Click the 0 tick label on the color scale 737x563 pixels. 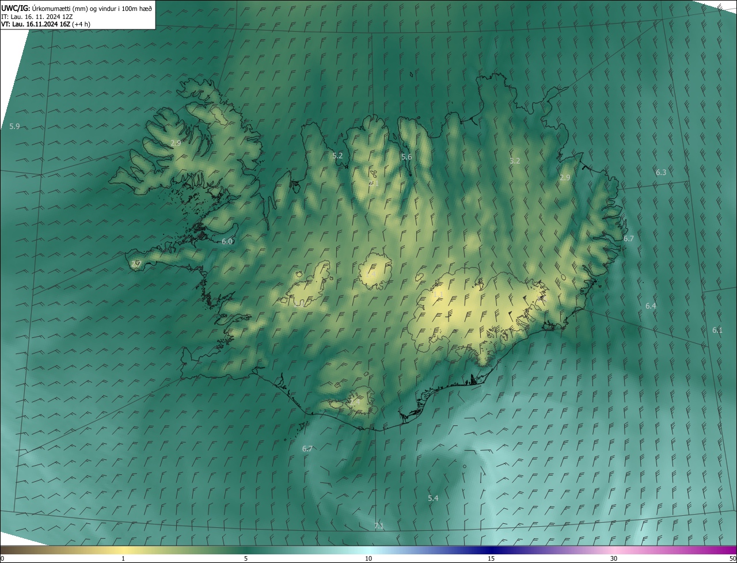pyautogui.click(x=2, y=558)
